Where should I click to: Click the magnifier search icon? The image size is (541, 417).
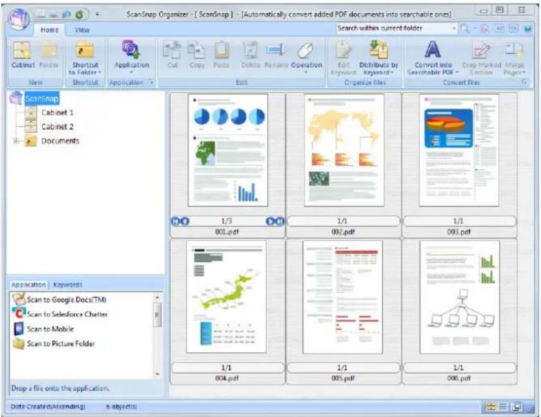(x=465, y=29)
